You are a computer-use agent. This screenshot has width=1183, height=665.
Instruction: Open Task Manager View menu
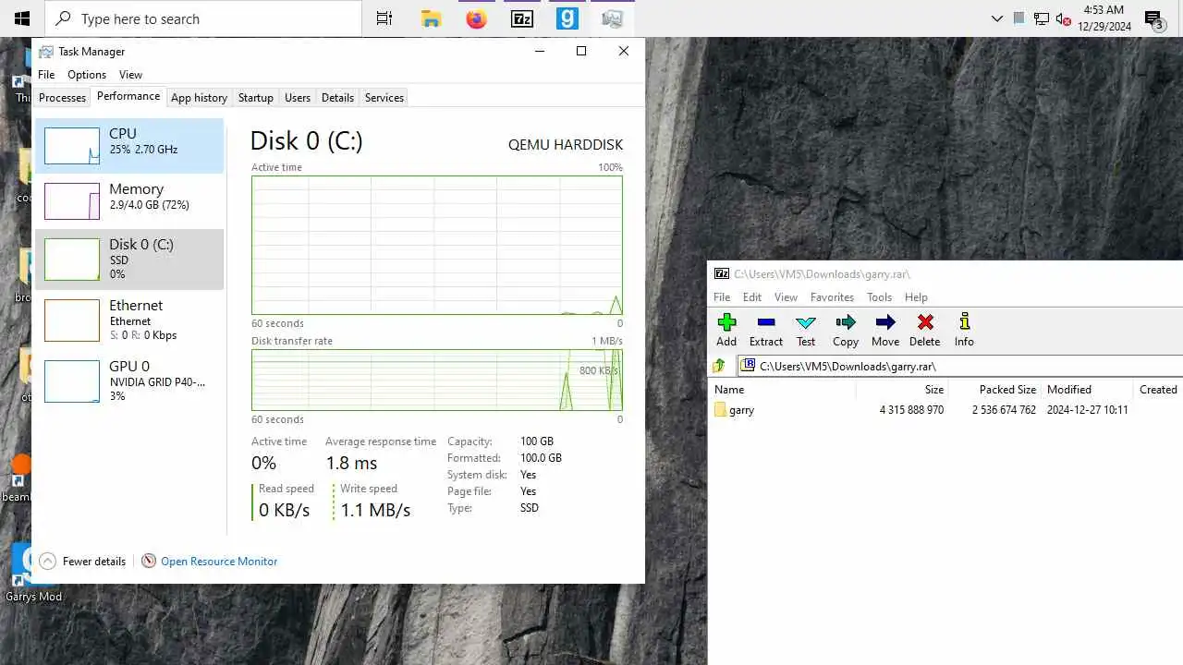pos(130,75)
